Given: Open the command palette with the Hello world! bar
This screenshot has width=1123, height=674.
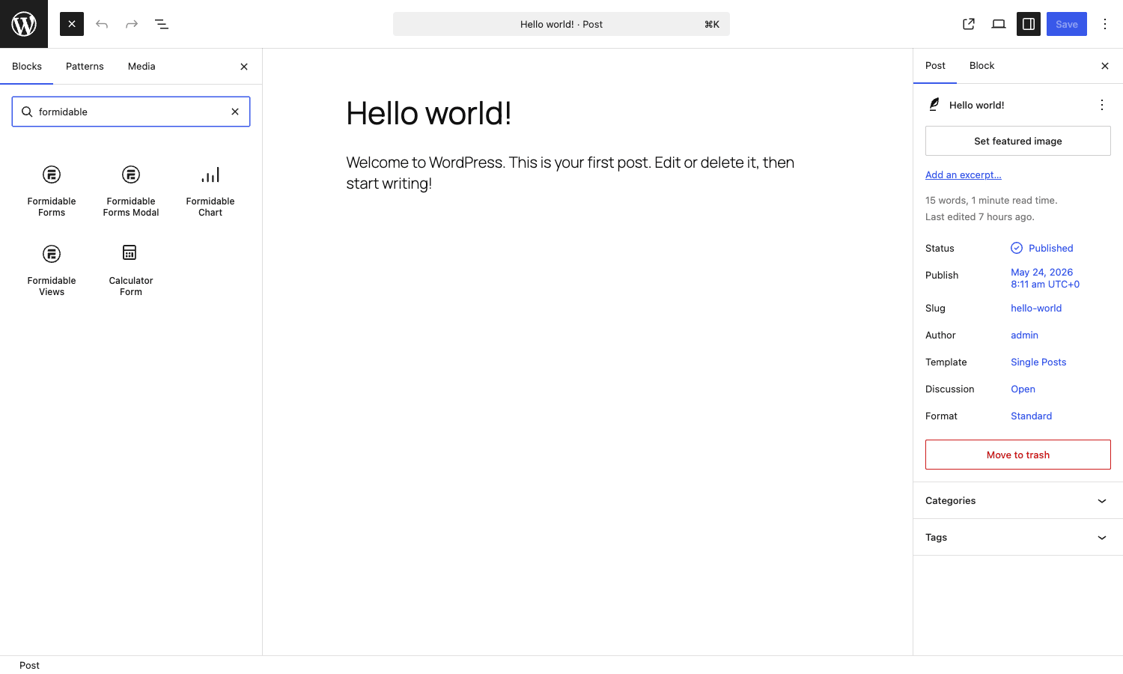Looking at the screenshot, I should pyautogui.click(x=561, y=24).
